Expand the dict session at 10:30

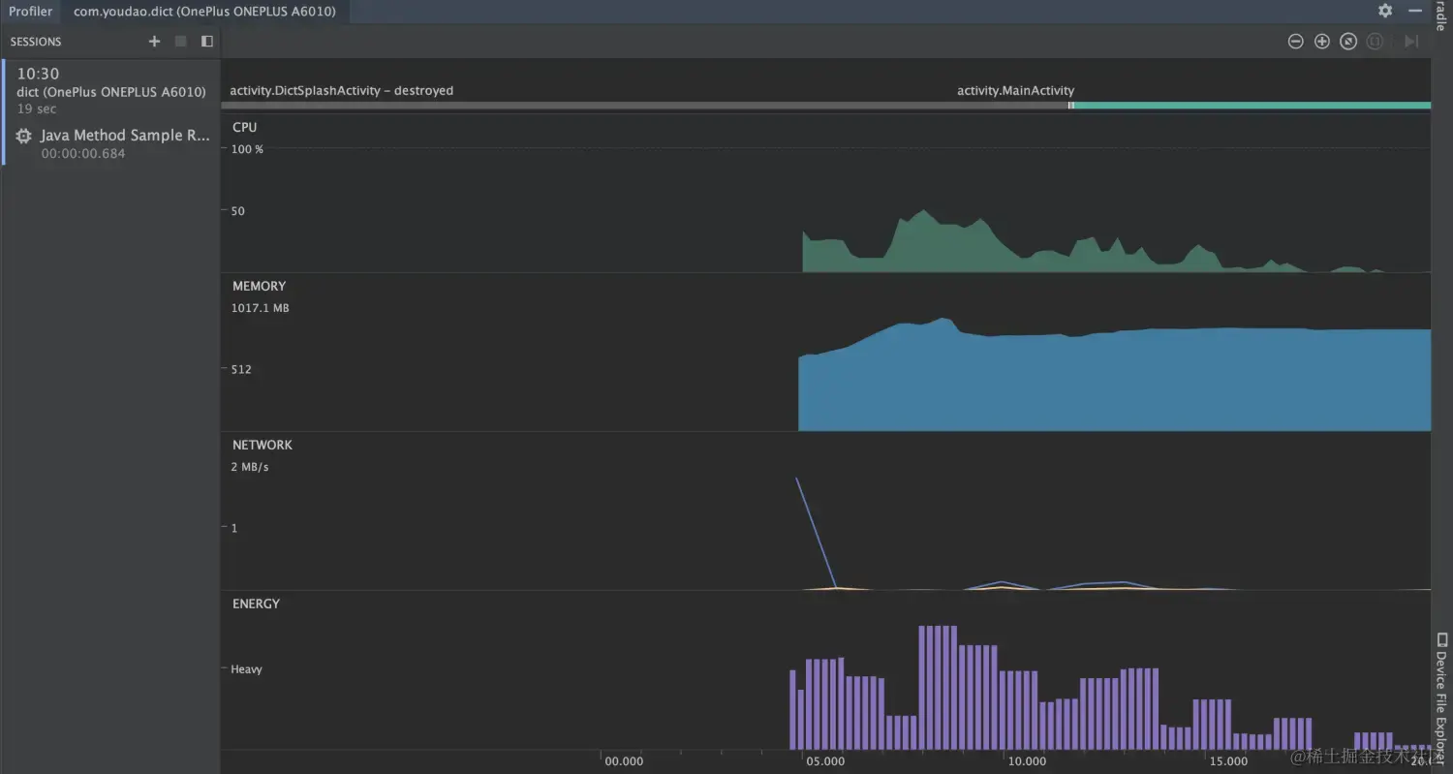[109, 89]
